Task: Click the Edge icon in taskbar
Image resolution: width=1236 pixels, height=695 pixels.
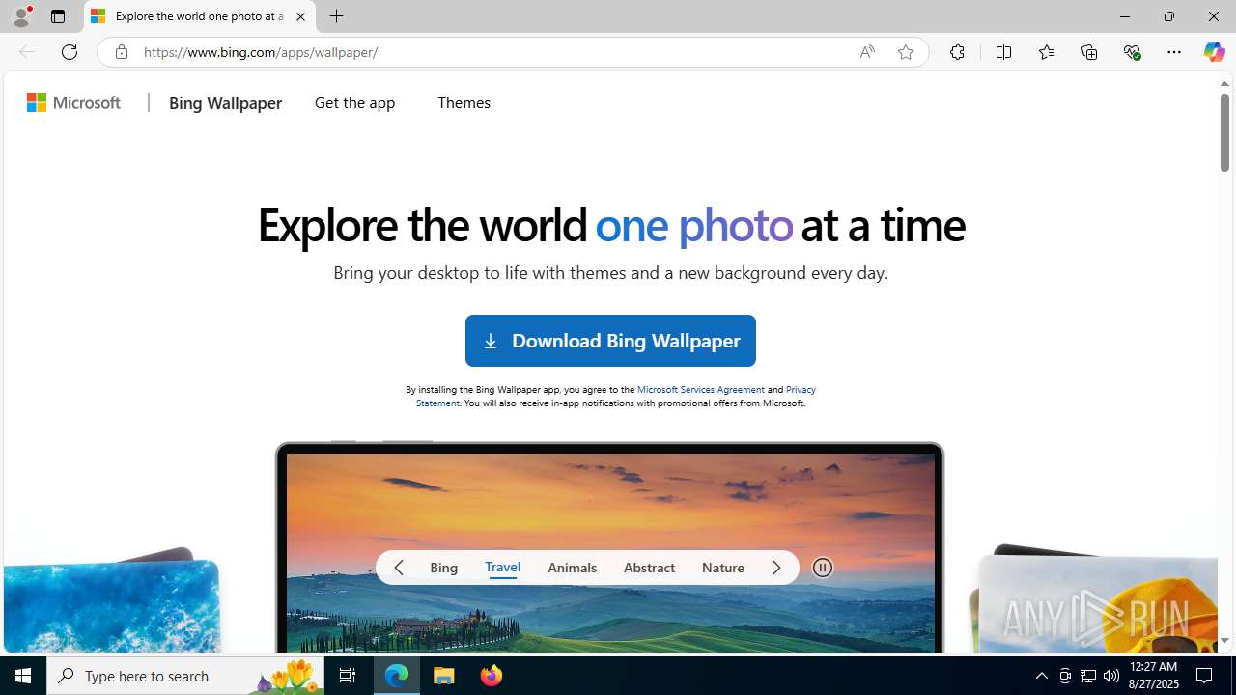Action: tap(397, 676)
